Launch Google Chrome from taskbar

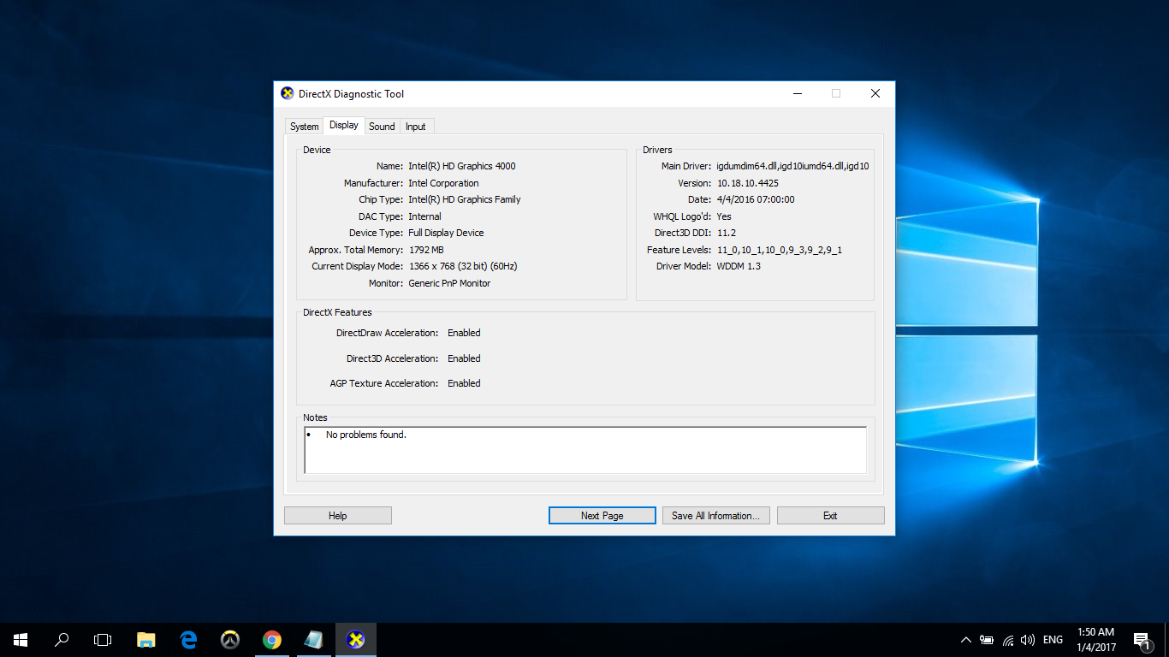[272, 640]
